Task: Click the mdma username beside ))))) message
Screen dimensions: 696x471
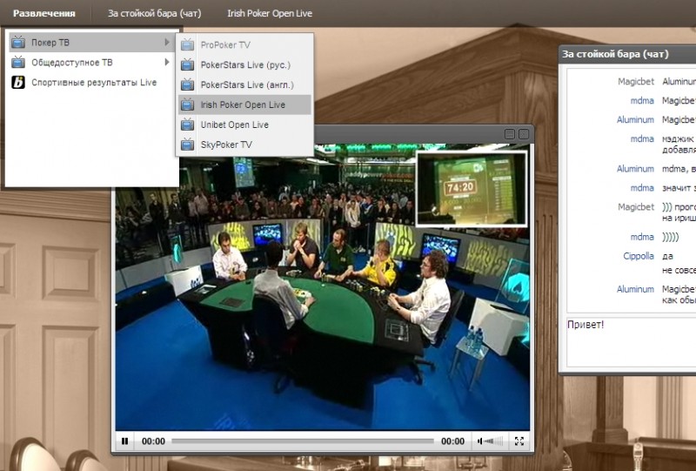Action: (x=642, y=238)
